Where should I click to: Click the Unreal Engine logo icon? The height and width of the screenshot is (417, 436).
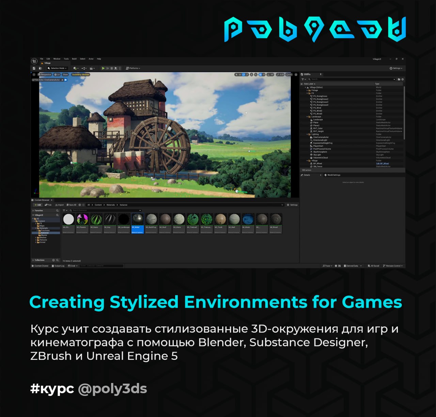point(34,61)
